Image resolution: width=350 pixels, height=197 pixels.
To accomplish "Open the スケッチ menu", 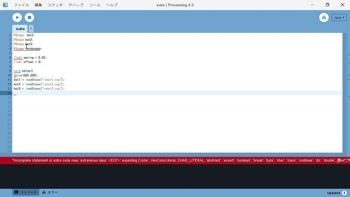I will [55, 5].
